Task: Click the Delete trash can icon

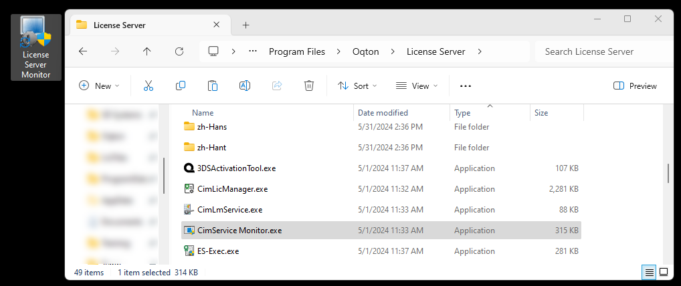Action: [309, 86]
